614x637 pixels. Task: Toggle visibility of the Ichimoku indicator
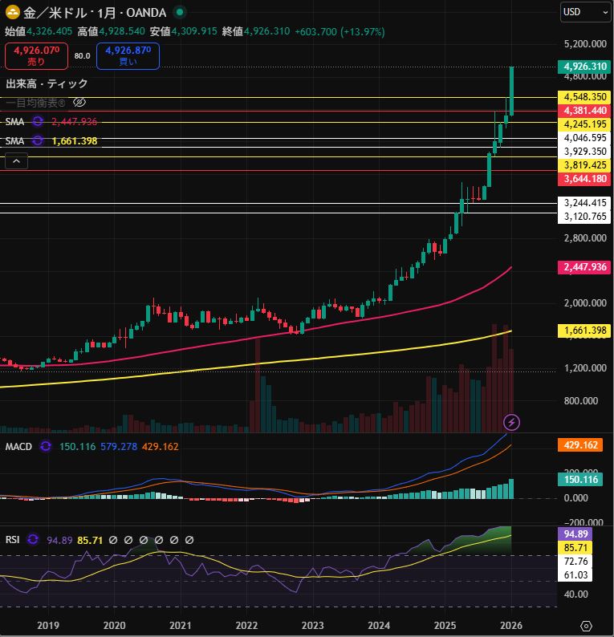click(79, 103)
